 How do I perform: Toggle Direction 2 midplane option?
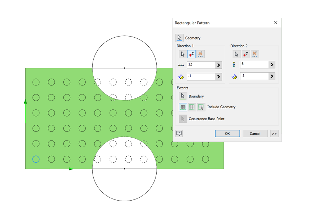pyautogui.click(x=255, y=54)
